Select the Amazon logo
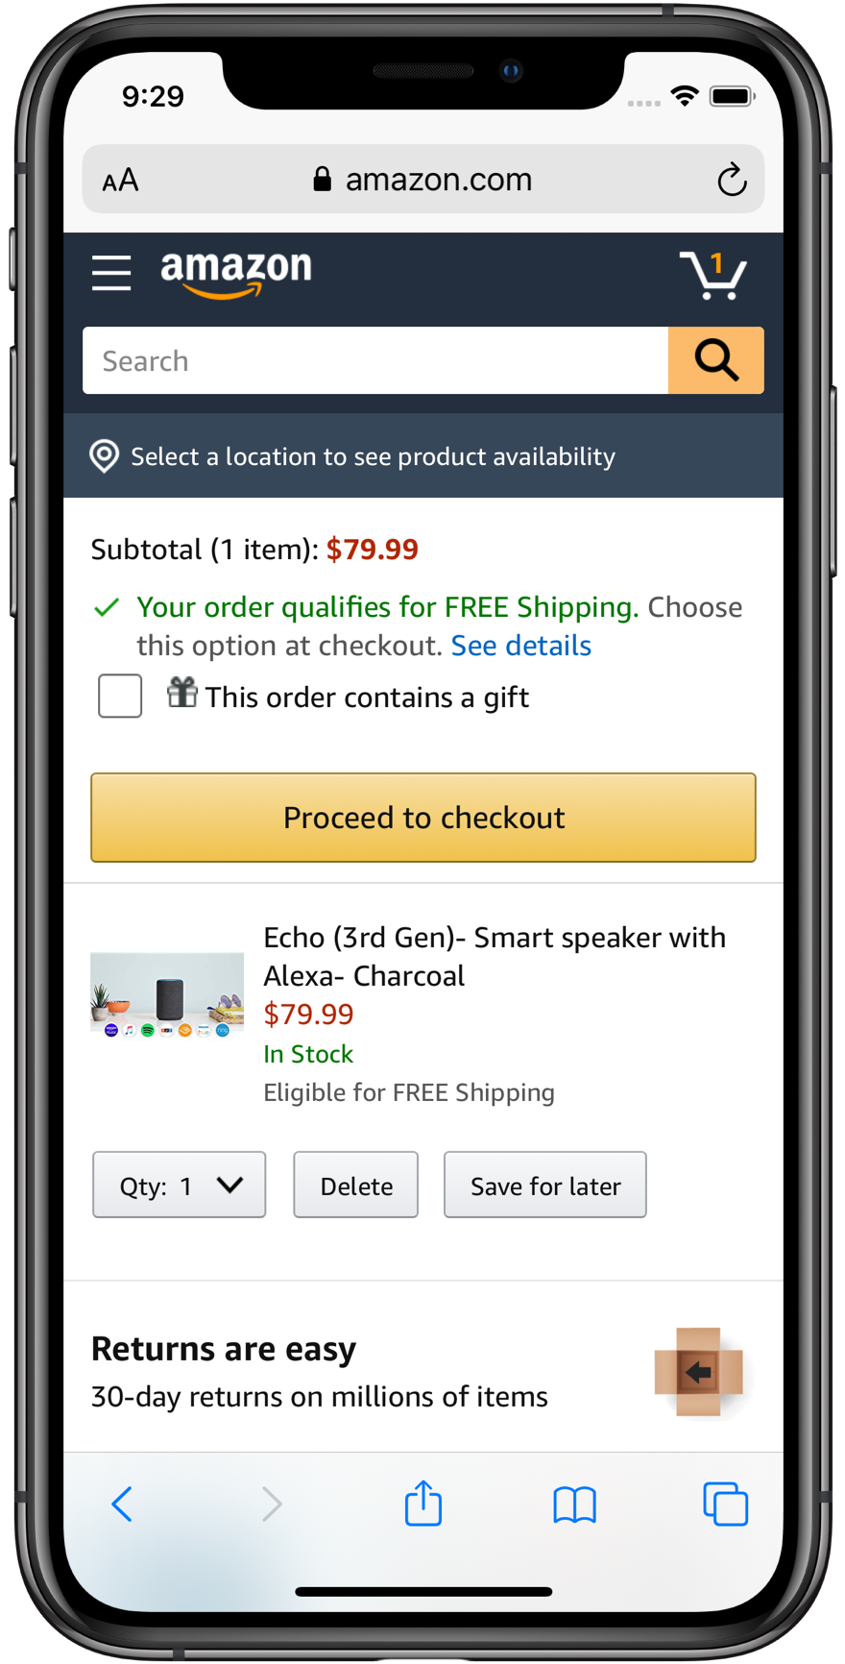The image size is (845, 1664). 234,273
